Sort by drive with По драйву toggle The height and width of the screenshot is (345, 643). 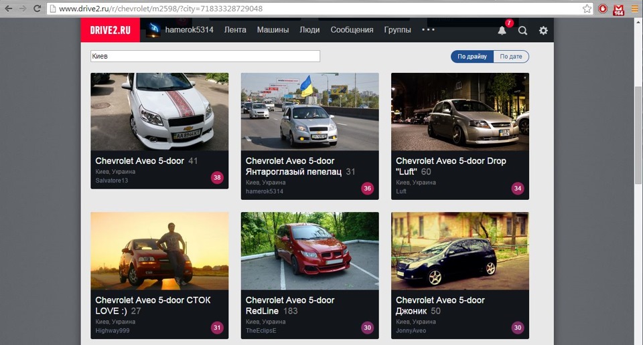pyautogui.click(x=472, y=56)
